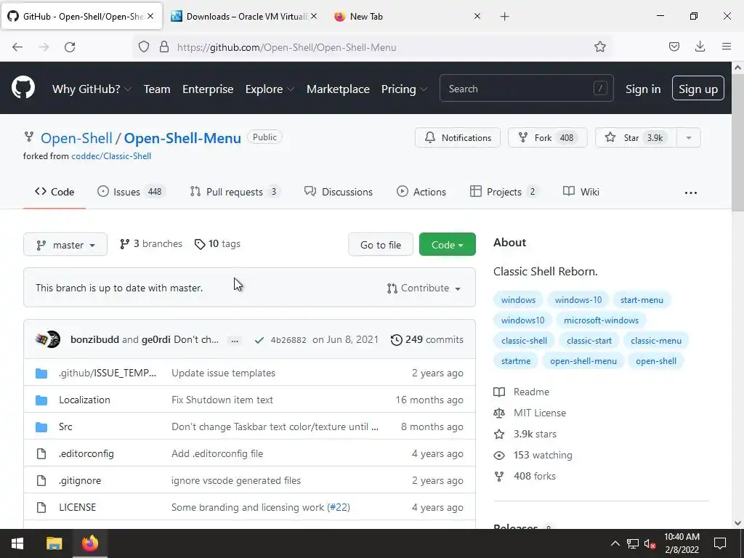Open the green Code dropdown button

[447, 244]
